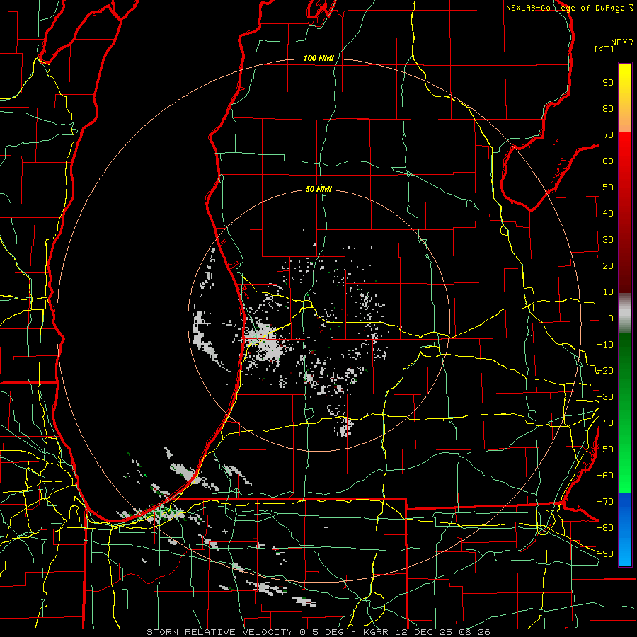Click the -70 value on the velocity scale
The image size is (637, 637).
[x=605, y=502]
